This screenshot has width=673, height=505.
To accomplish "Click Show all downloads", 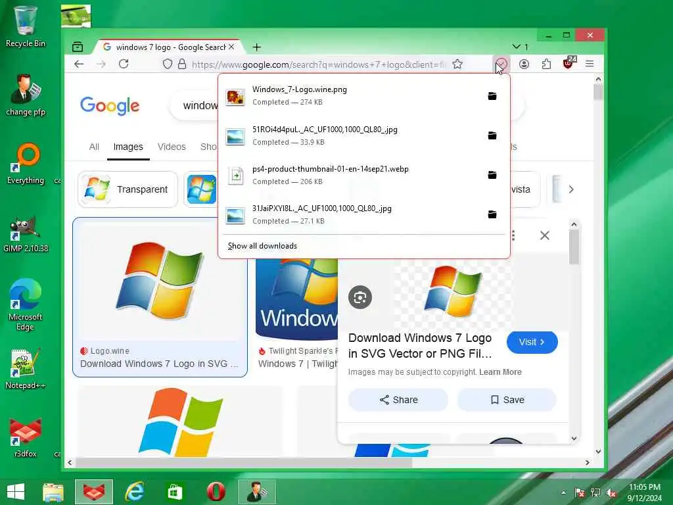I will pos(262,246).
